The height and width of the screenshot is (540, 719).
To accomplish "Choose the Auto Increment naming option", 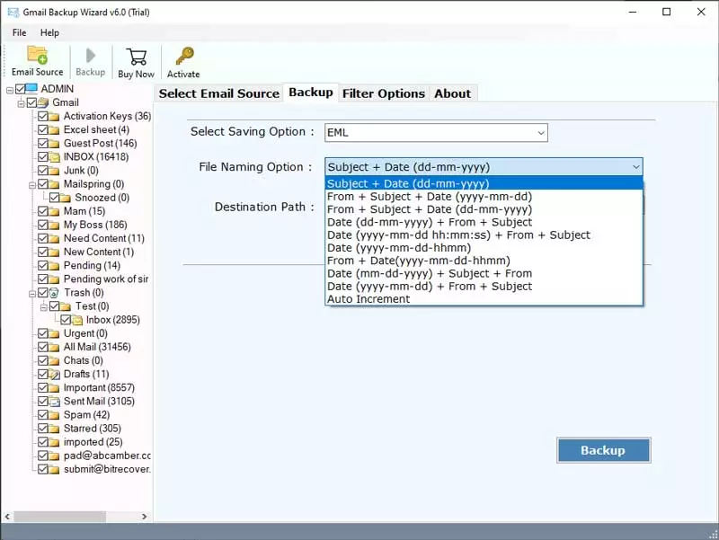I will coord(368,299).
